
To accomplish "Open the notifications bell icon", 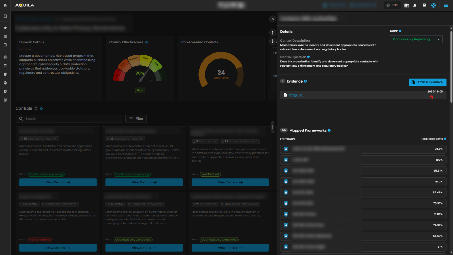I will click(415, 5).
